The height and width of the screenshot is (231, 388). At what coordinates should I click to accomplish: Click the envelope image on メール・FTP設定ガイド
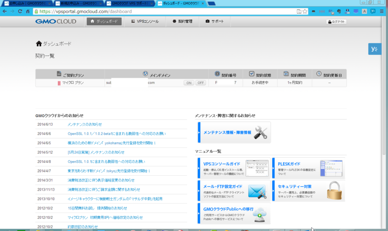pyautogui.click(x=258, y=191)
